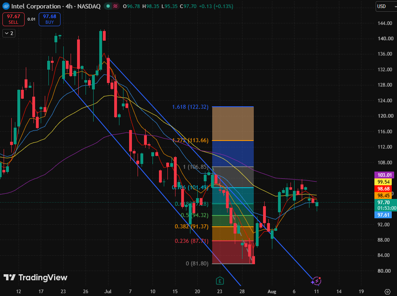Click the Jul date on time axis
Image resolution: width=397 pixels, height=296 pixels.
108,292
